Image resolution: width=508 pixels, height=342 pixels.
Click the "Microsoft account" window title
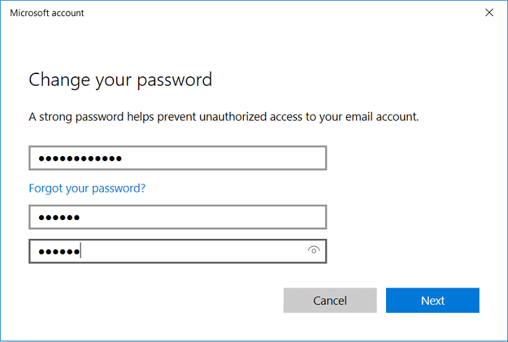pos(47,12)
